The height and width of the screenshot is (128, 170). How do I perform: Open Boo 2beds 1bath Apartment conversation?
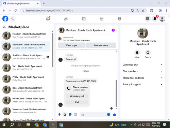click(26, 89)
